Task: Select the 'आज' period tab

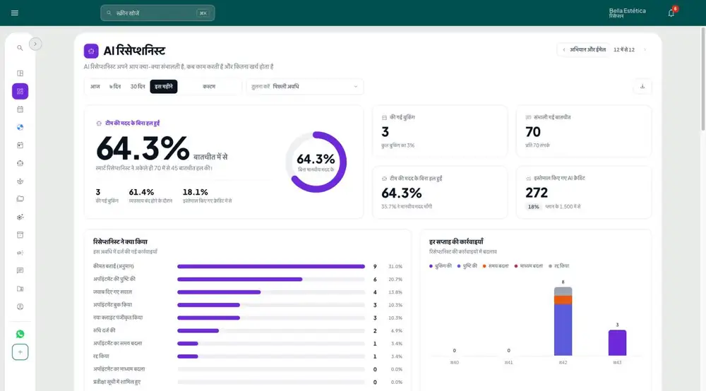Action: 95,86
